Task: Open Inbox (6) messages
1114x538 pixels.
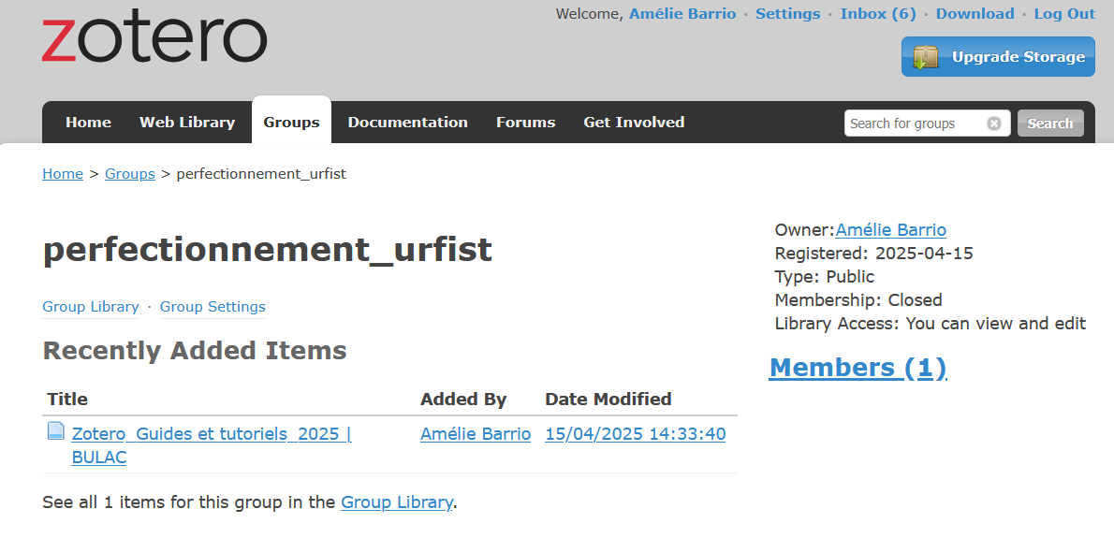Action: (878, 13)
